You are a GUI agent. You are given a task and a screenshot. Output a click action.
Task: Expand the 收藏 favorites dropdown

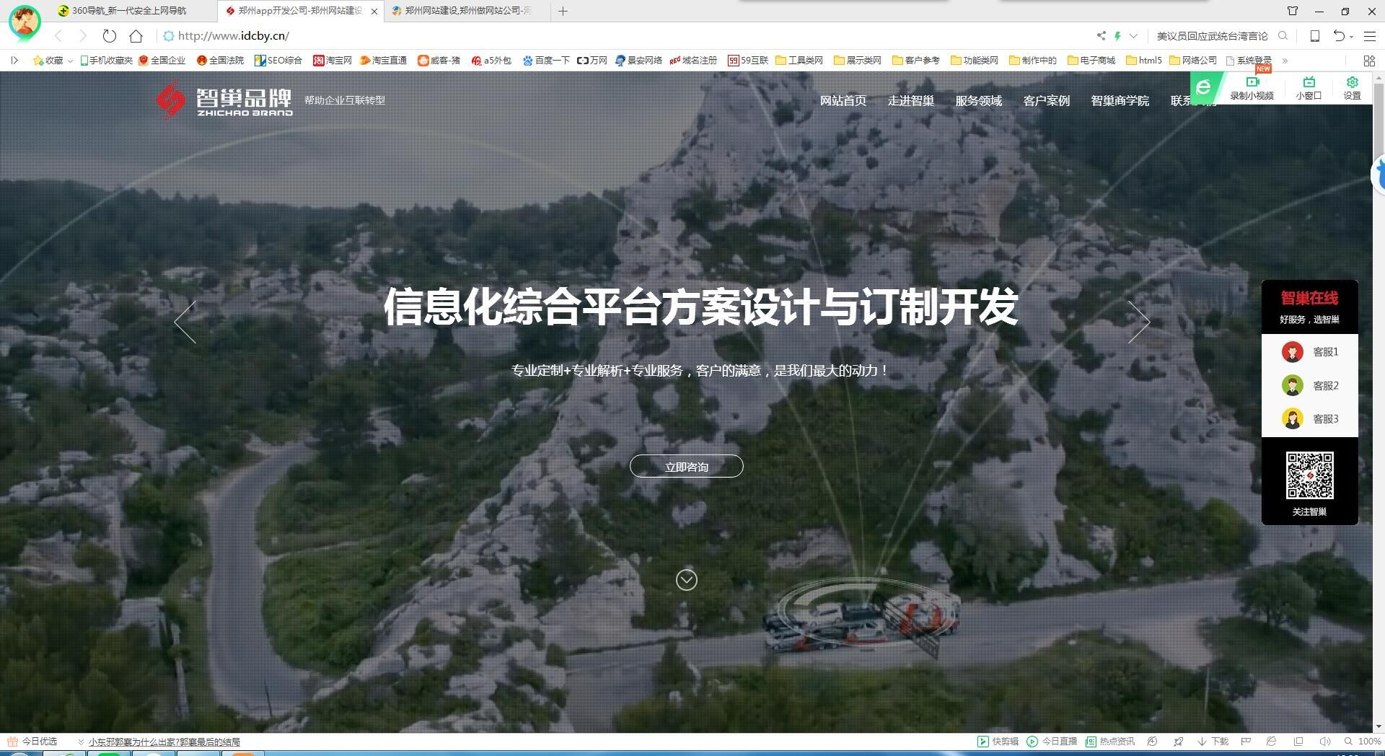point(70,61)
